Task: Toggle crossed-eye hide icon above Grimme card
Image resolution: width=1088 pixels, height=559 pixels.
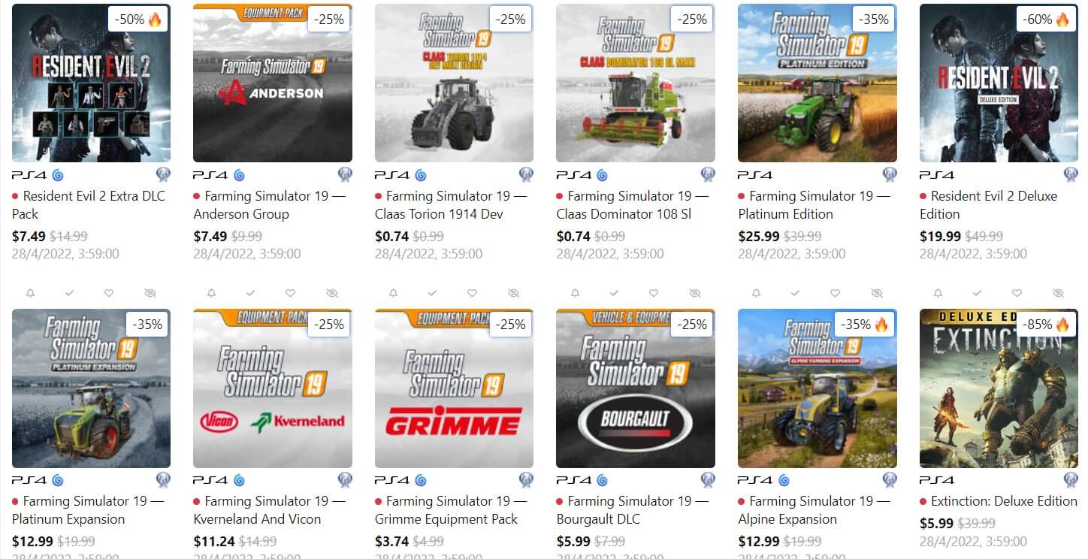Action: (513, 292)
